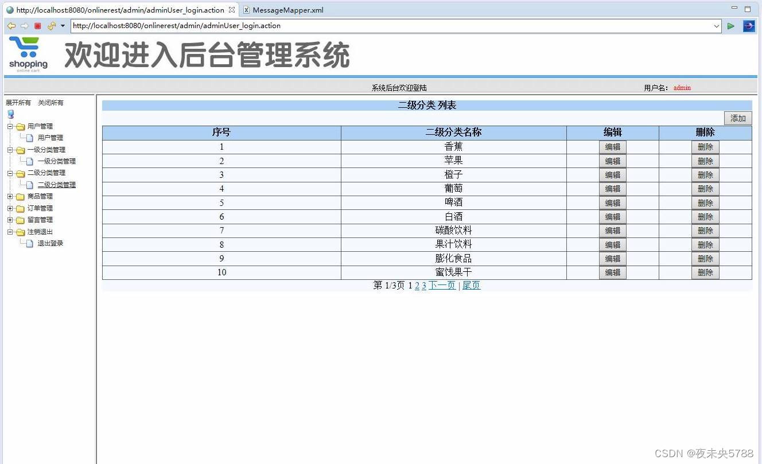Open the 用户管理 child tree item
Image resolution: width=762 pixels, height=464 pixels.
50,138
